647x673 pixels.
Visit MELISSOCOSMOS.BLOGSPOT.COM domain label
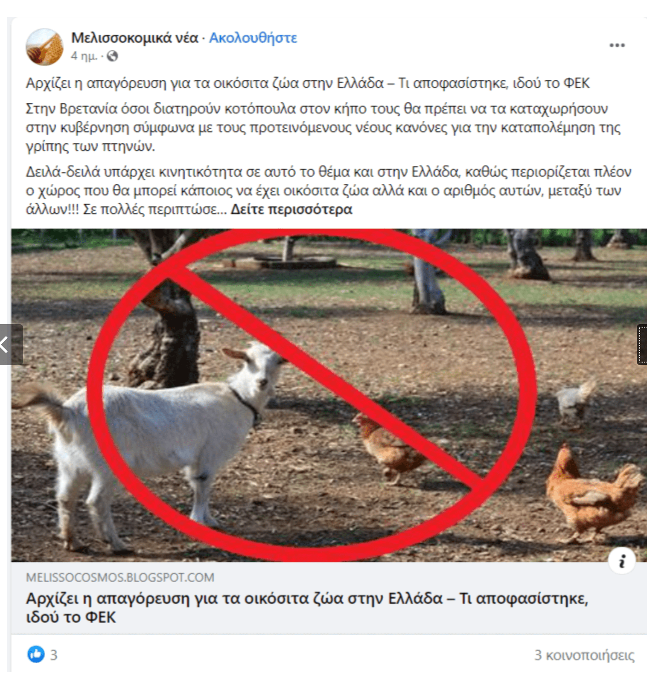120,577
